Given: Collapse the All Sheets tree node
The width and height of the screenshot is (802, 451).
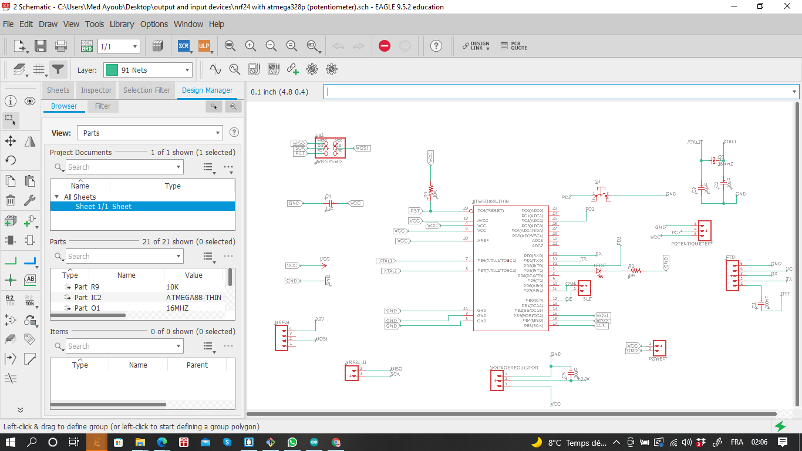Looking at the screenshot, I should tap(57, 197).
